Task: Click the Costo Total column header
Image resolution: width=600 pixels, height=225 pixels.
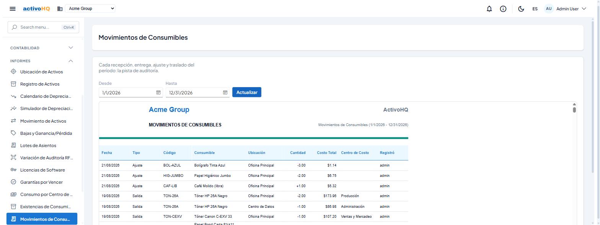Action: (x=326, y=153)
